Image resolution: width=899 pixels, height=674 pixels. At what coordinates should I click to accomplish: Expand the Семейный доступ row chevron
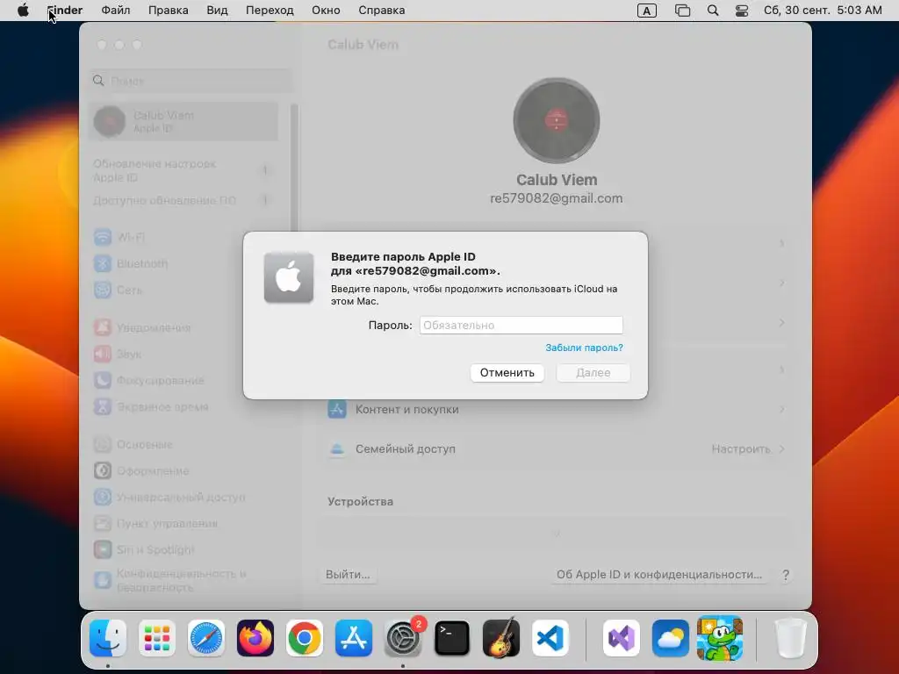coord(782,448)
